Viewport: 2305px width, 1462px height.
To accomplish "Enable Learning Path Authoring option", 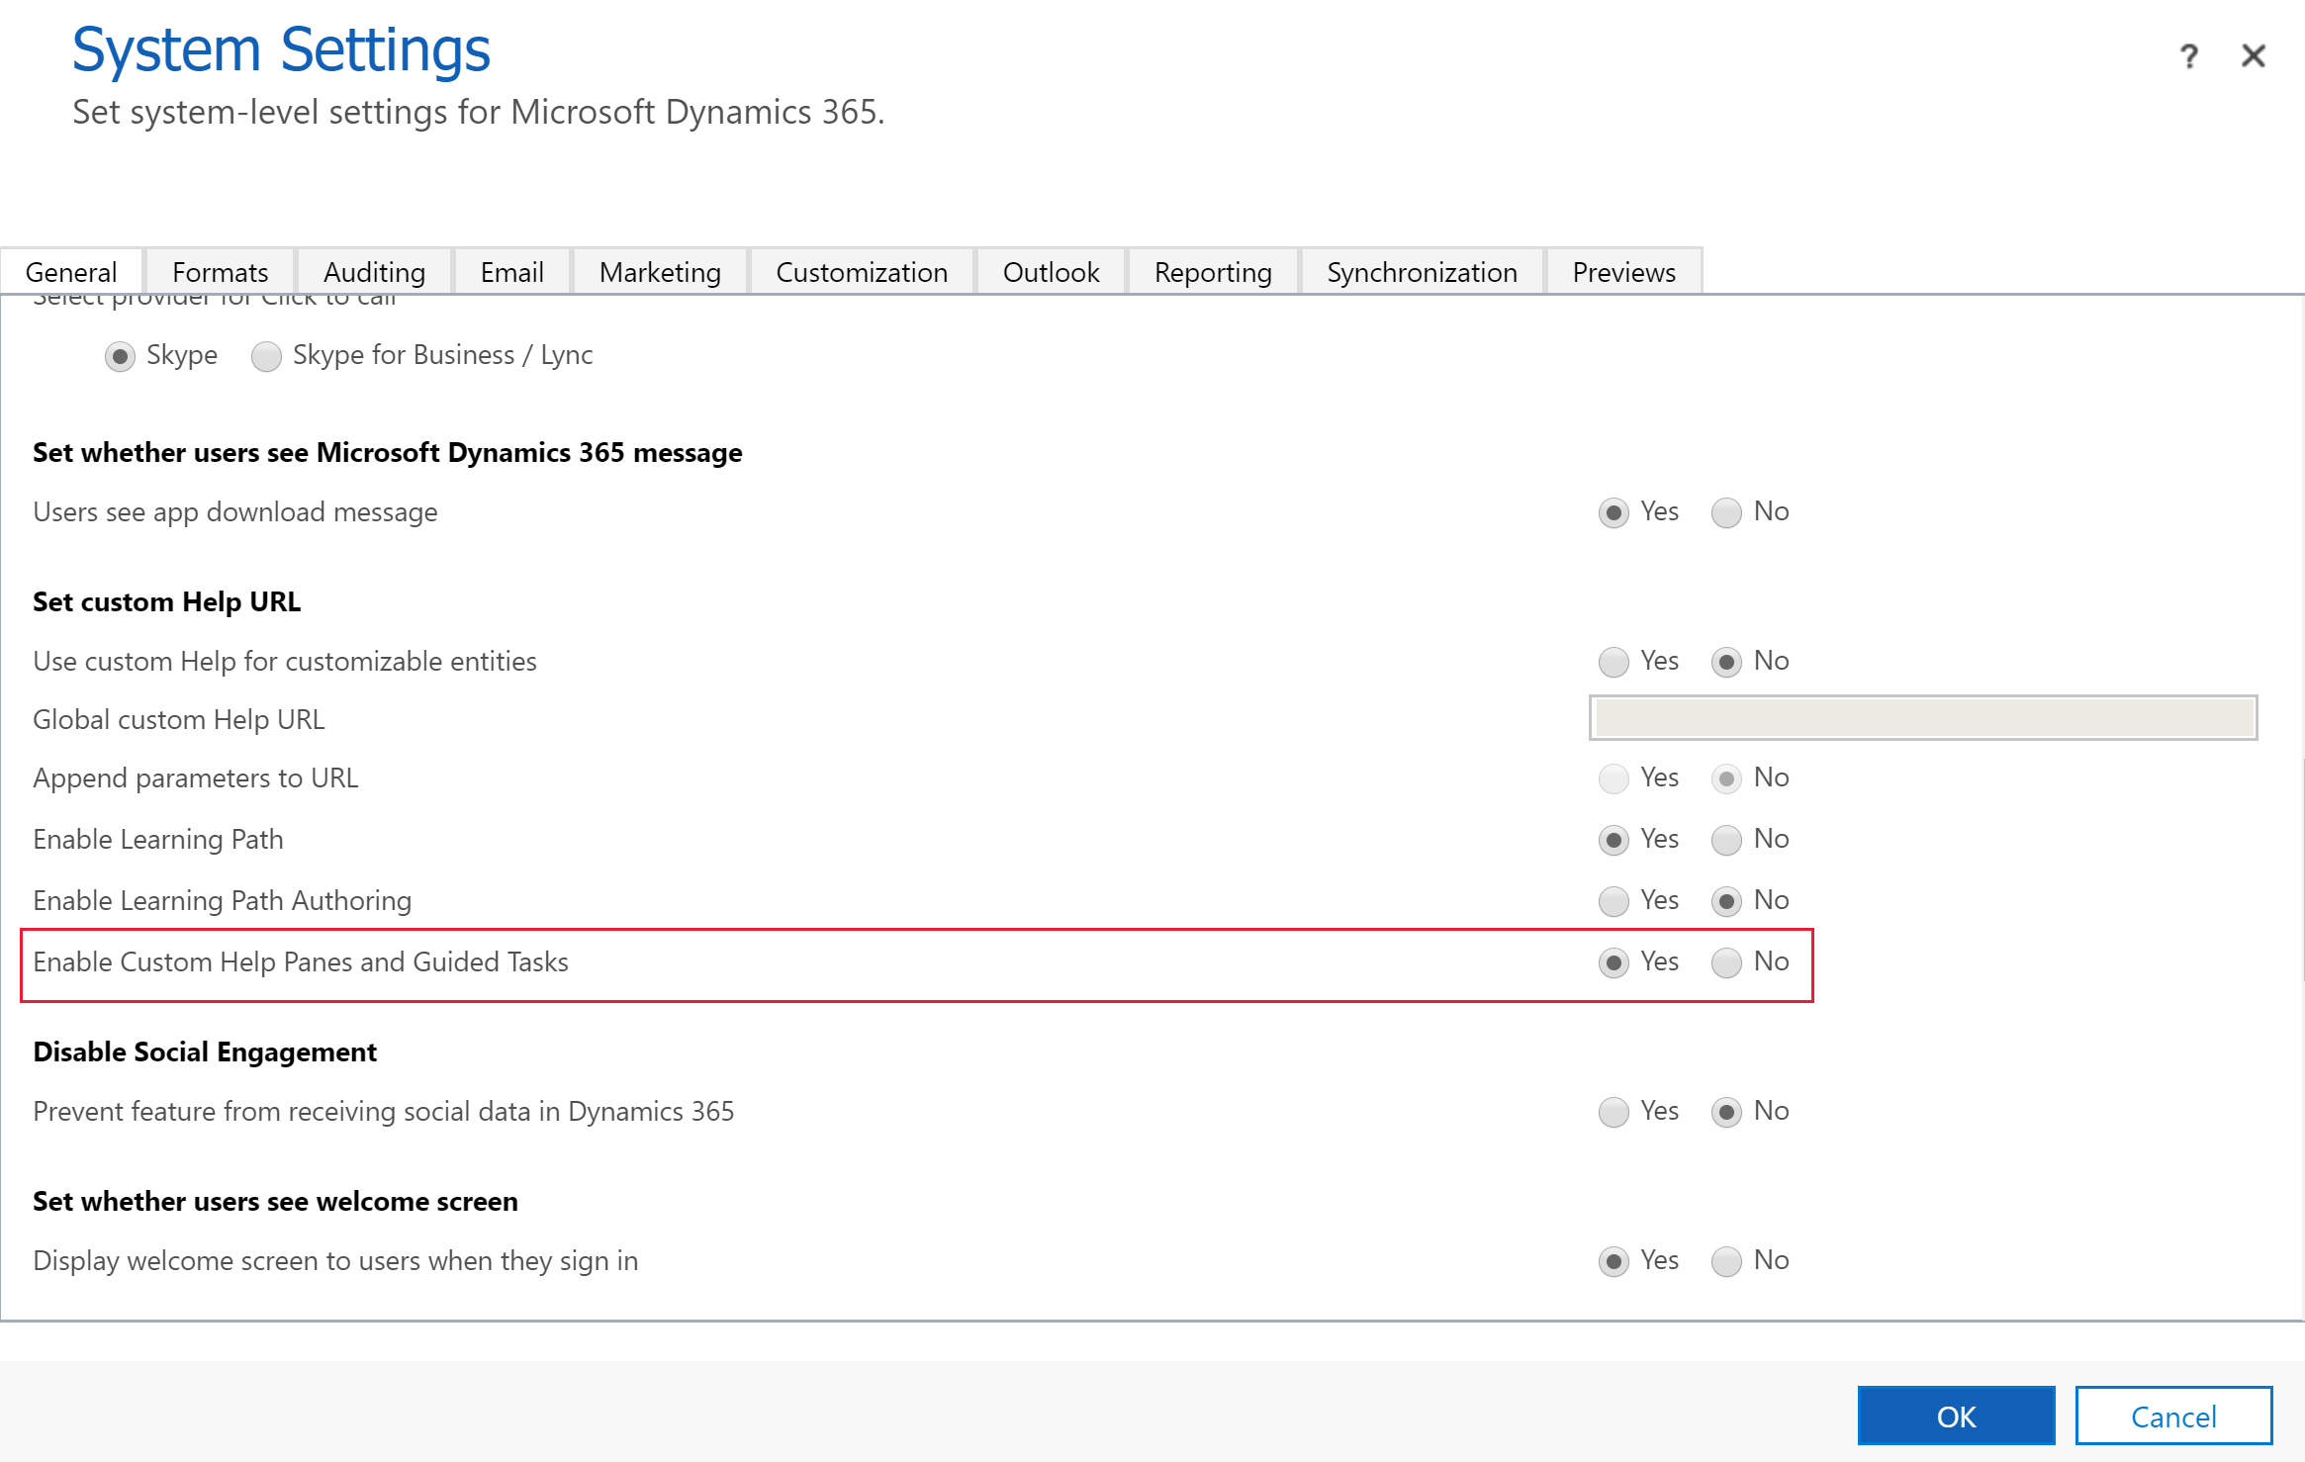I will point(1612,899).
